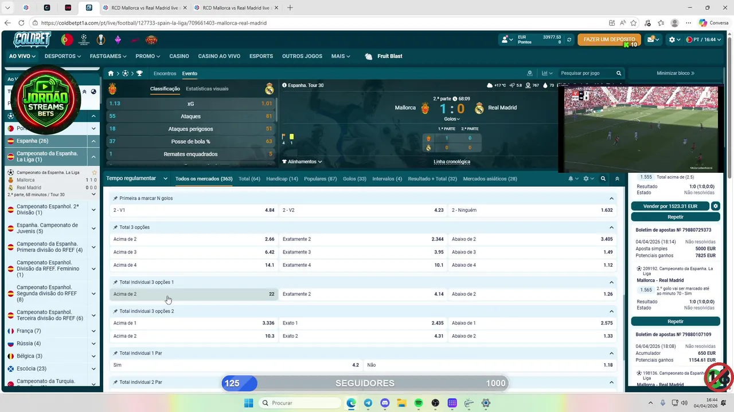Select the 'Golos (33)' markets tab

(354, 179)
